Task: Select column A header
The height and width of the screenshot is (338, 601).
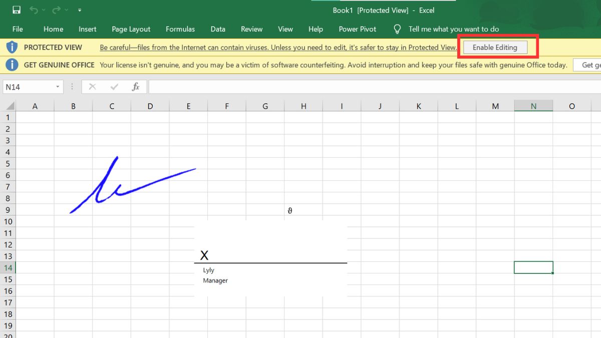Action: tap(35, 106)
